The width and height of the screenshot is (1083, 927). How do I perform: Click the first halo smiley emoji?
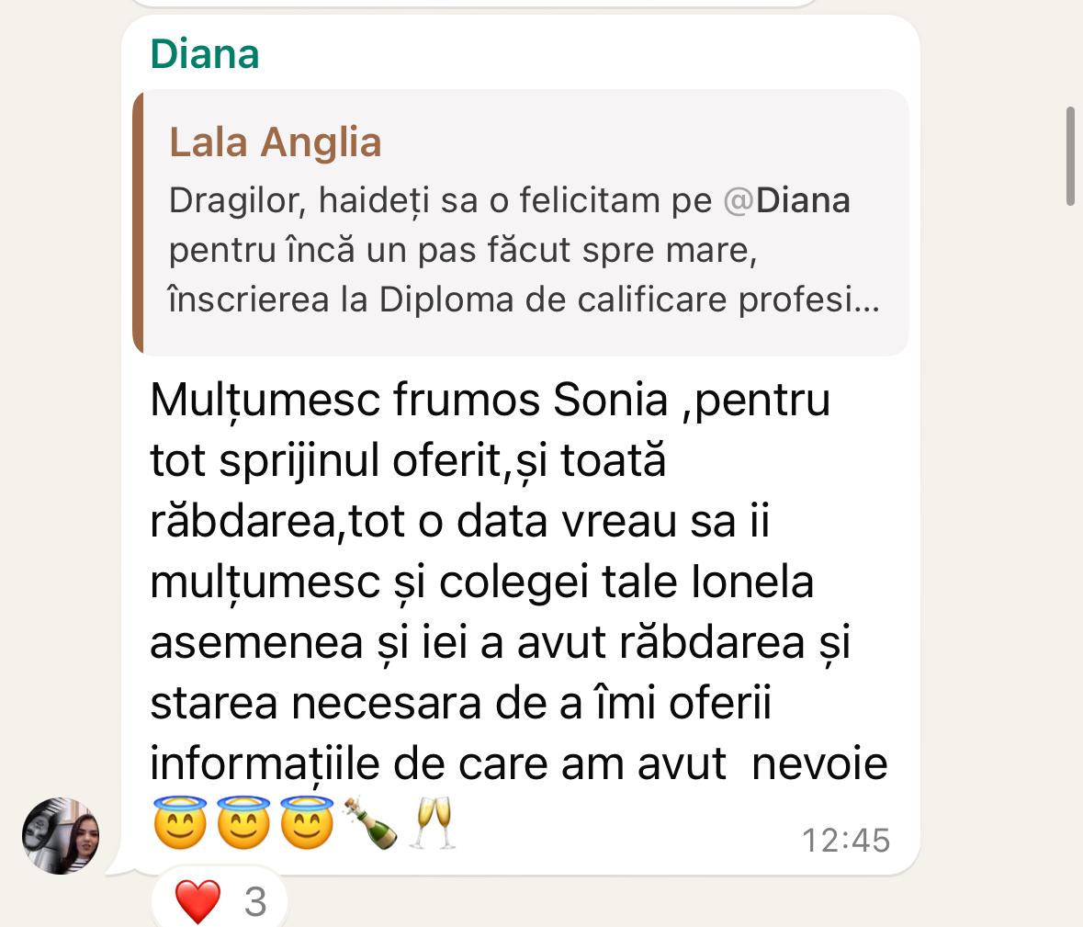180,822
